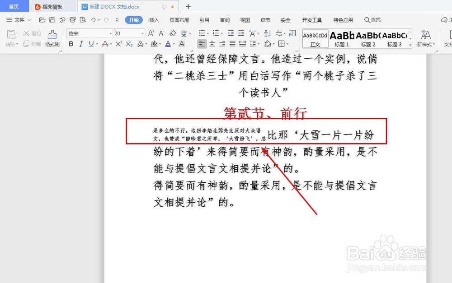Click the clear formatting eraser icon
The width and height of the screenshot is (452, 283).
pos(173,33)
